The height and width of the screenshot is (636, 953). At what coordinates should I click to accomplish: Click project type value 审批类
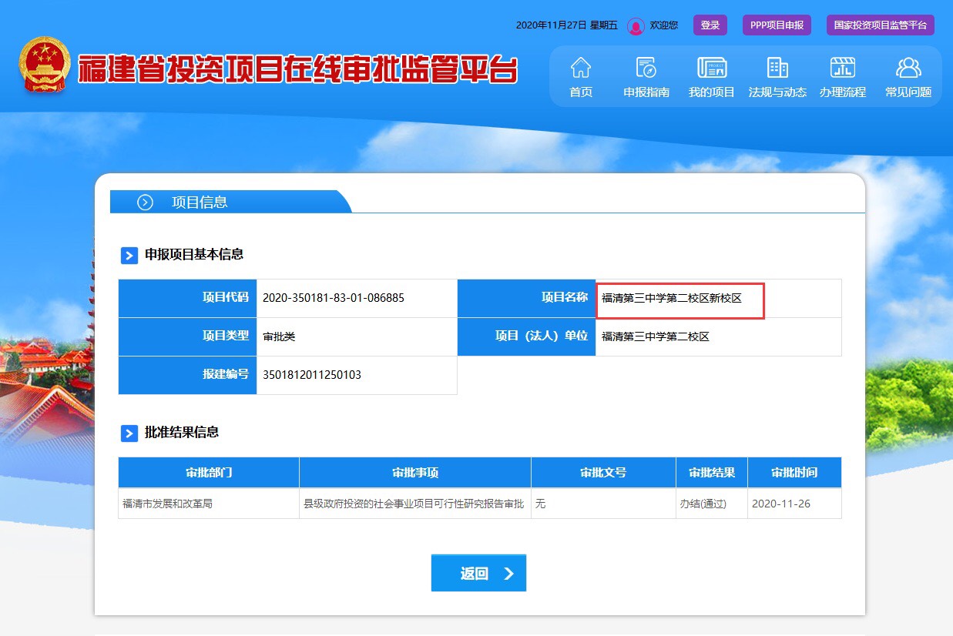(x=279, y=336)
